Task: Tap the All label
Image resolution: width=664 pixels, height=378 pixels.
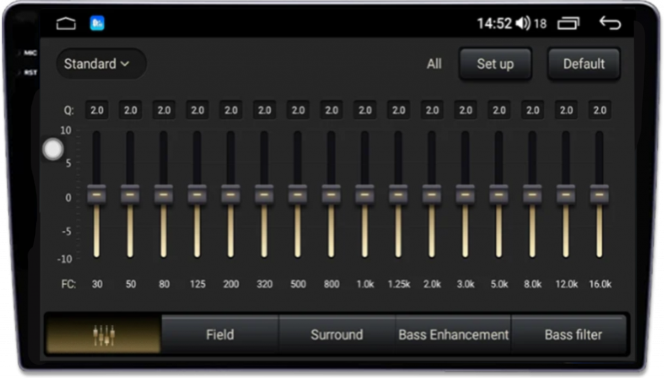Action: pyautogui.click(x=434, y=64)
